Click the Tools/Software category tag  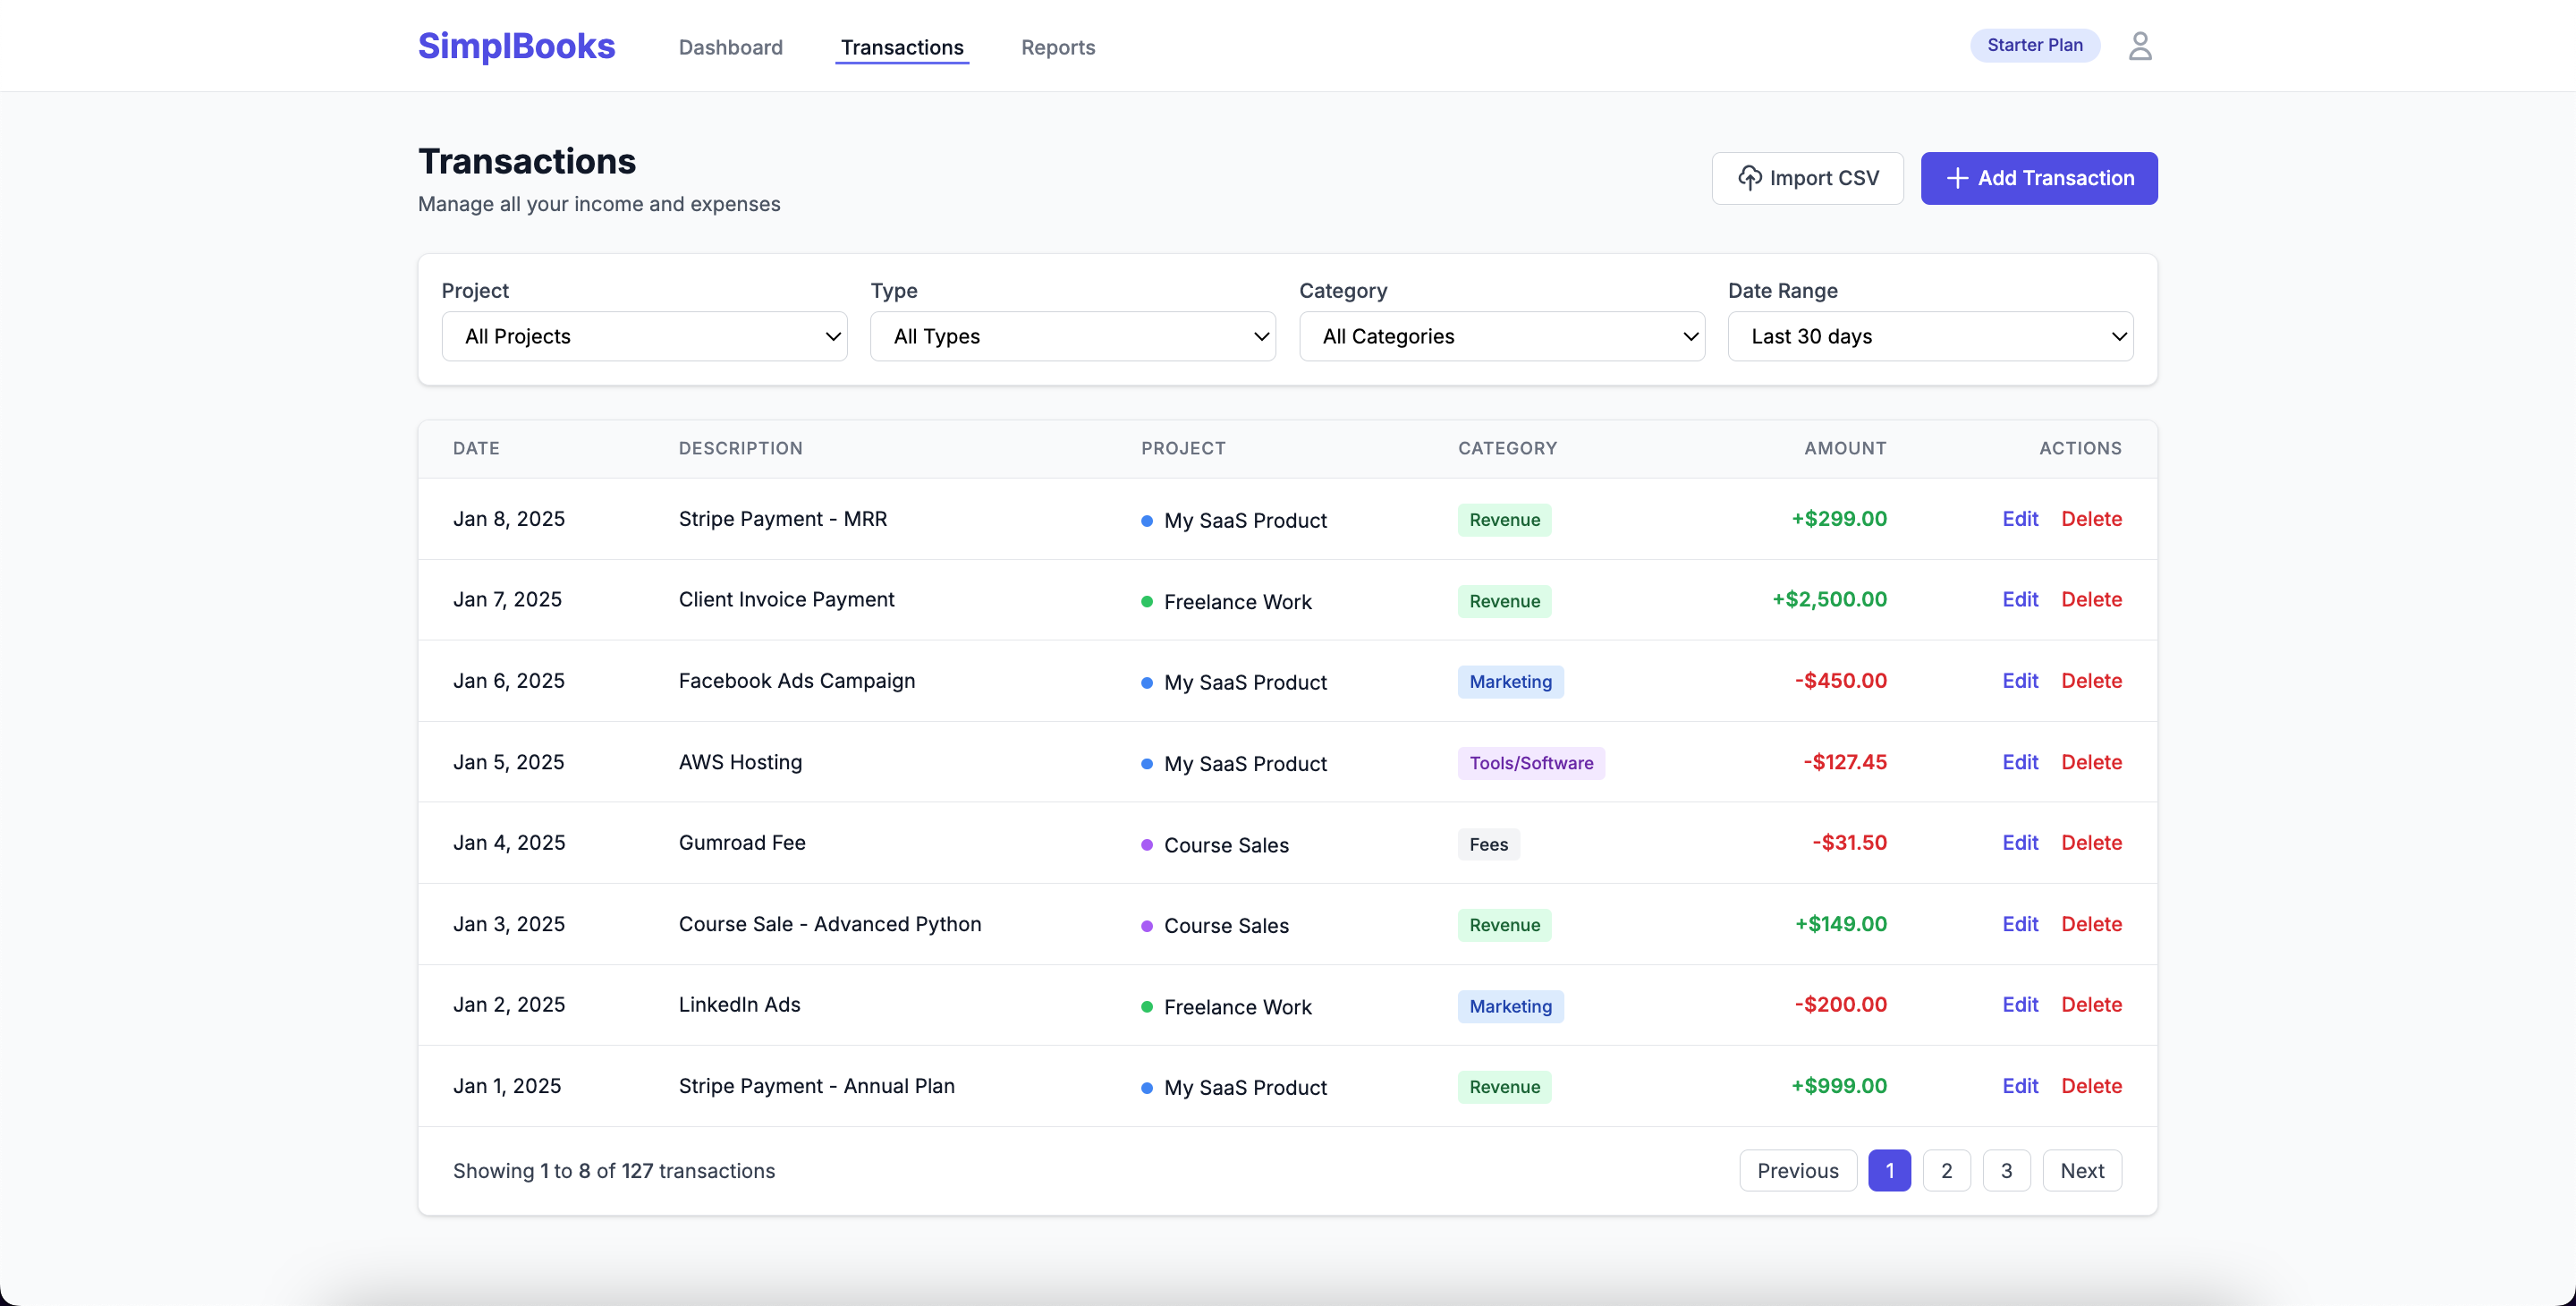[1530, 763]
